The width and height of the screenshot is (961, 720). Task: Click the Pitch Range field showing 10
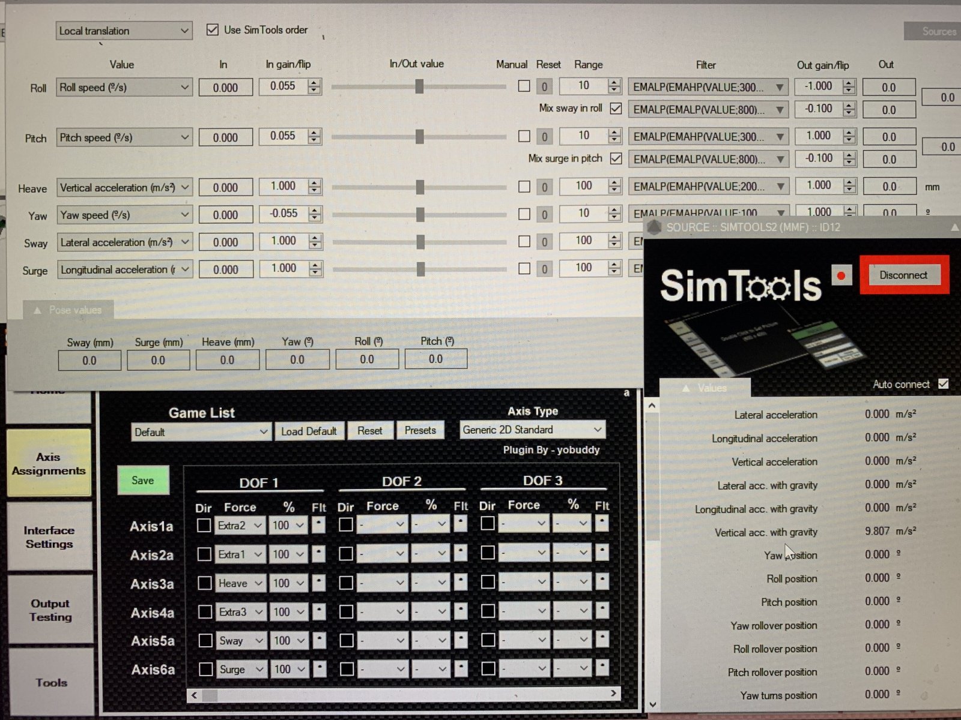(584, 136)
